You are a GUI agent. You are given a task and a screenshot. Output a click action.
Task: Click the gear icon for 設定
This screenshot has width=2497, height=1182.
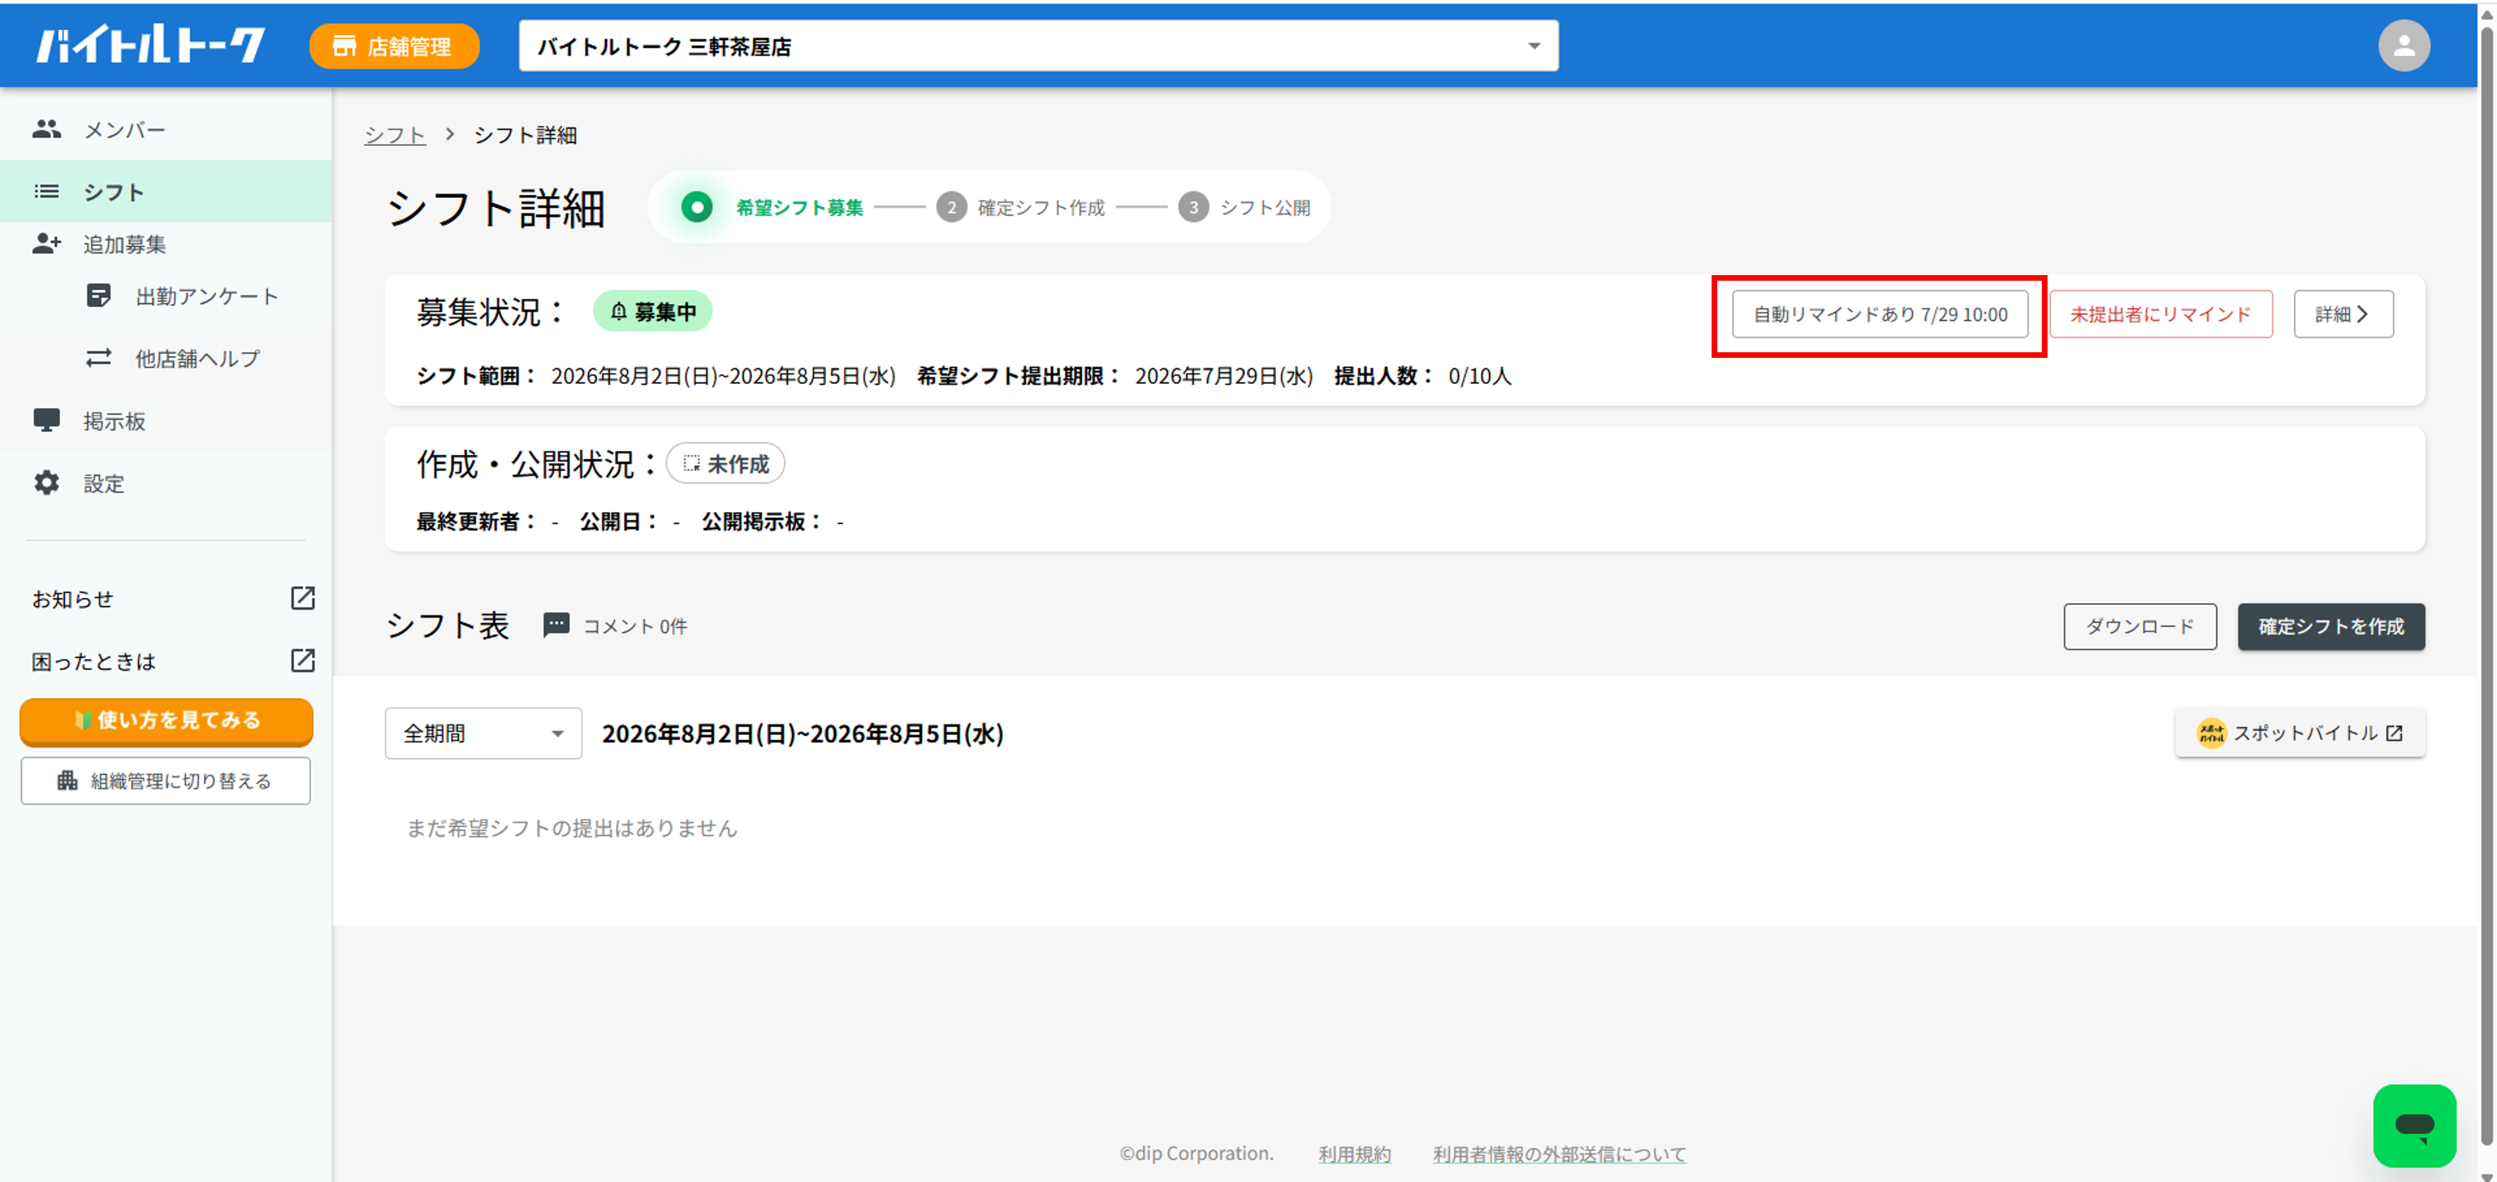47,483
